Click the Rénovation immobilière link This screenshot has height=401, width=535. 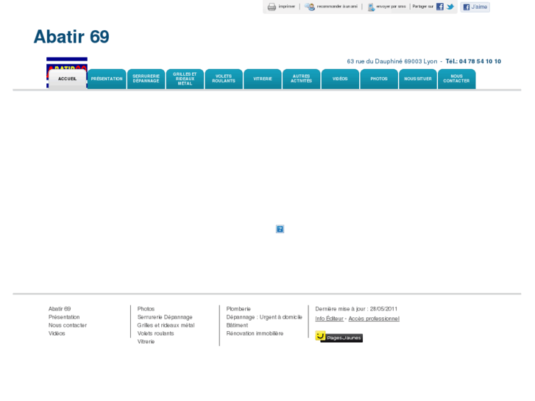[255, 333]
